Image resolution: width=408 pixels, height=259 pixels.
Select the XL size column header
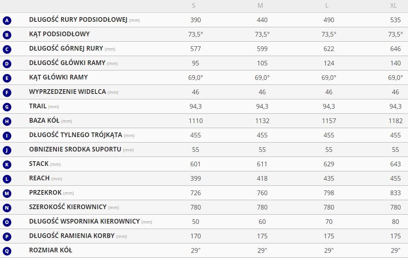[x=394, y=5]
